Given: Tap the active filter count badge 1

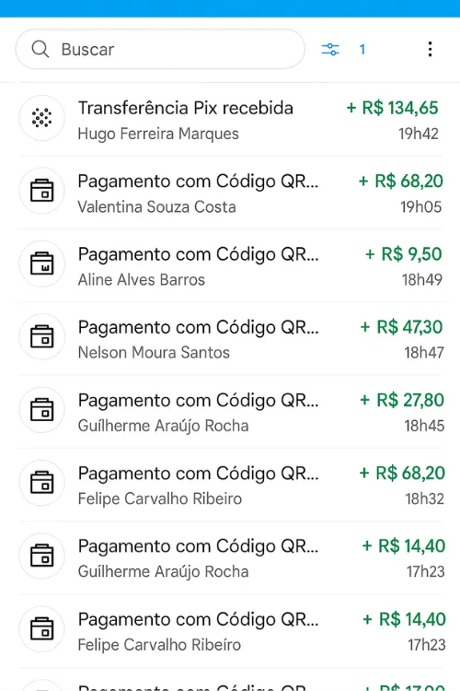Looking at the screenshot, I should pos(362,50).
